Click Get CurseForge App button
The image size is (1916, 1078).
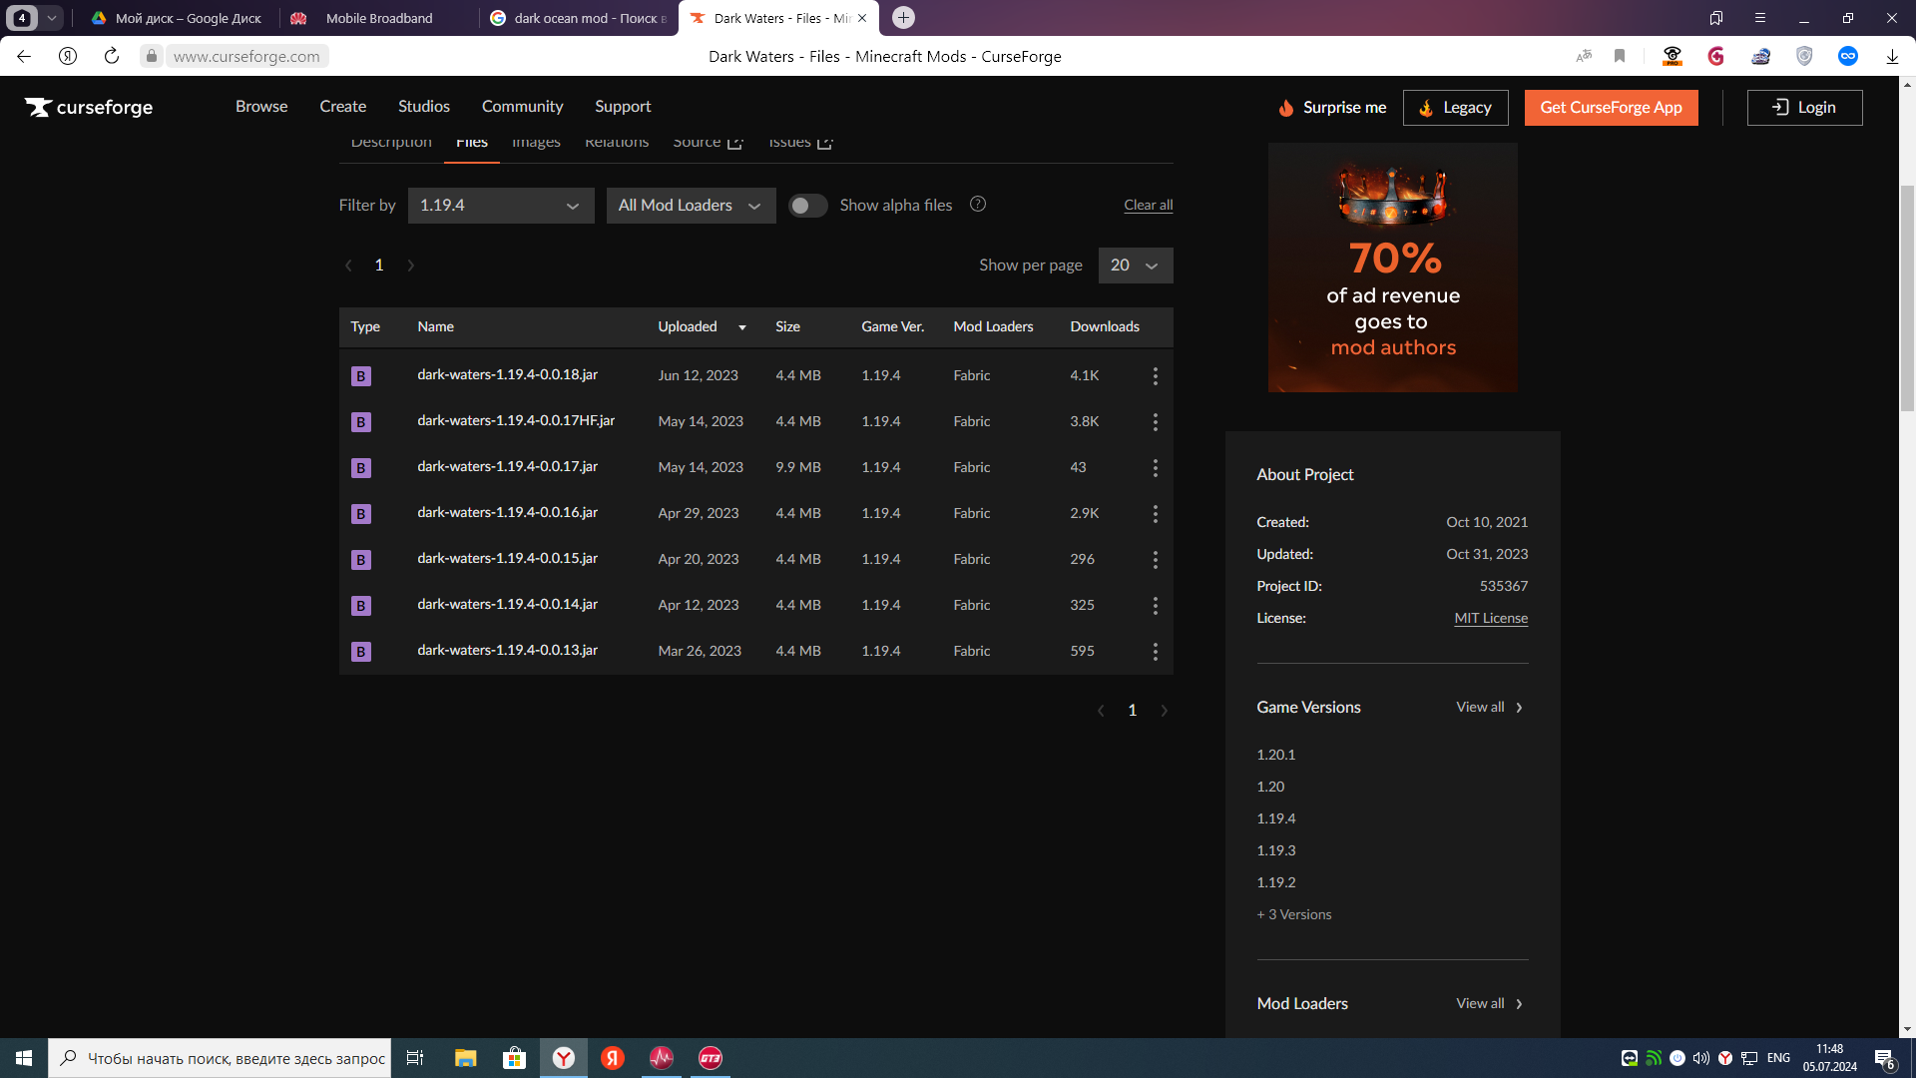[1611, 108]
